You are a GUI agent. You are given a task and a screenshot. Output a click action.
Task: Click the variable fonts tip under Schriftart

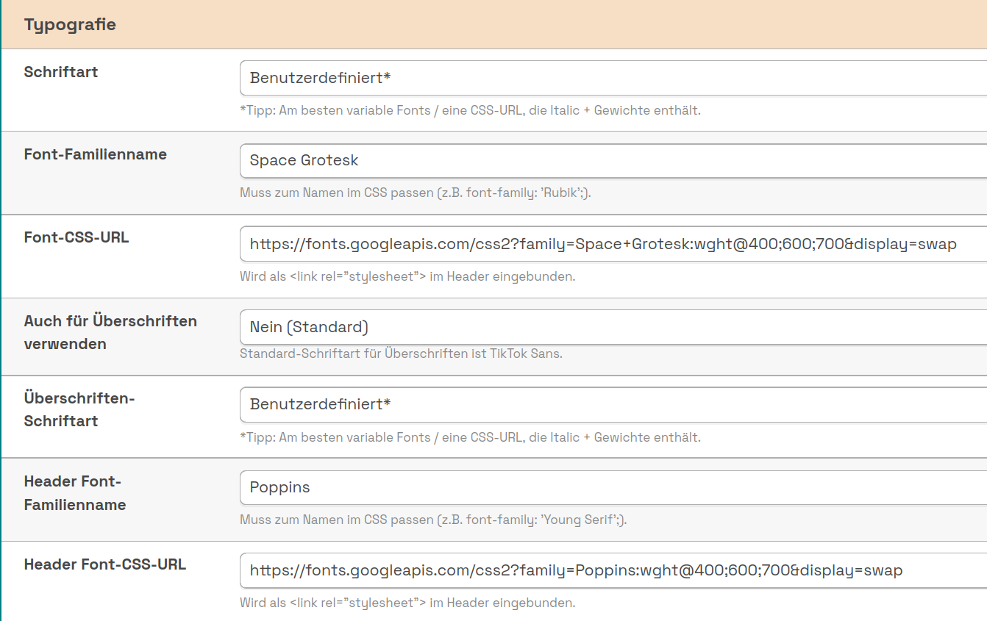[x=470, y=110]
